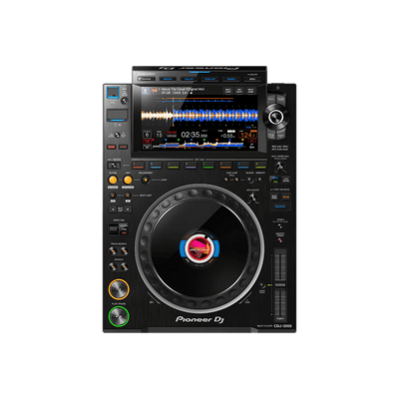Activate the 4-beat loop button
Image resolution: width=399 pixels, height=399 pixels.
113,196
